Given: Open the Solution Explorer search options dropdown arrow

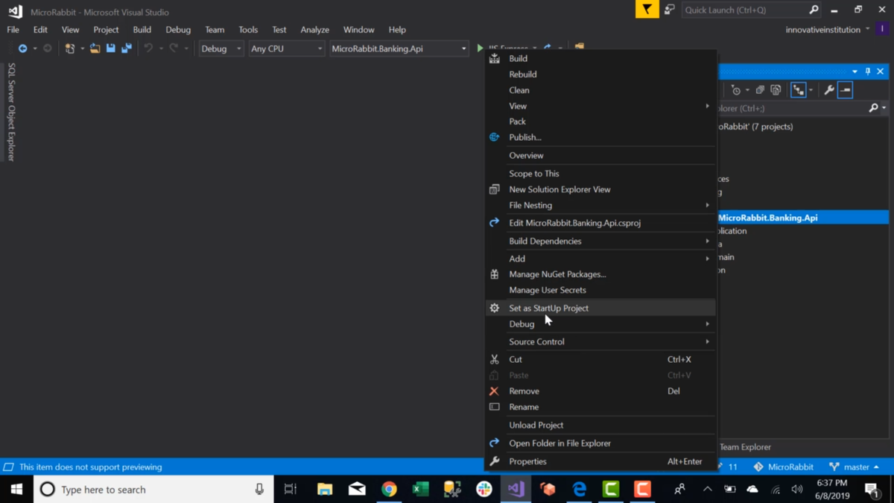Looking at the screenshot, I should 884,108.
